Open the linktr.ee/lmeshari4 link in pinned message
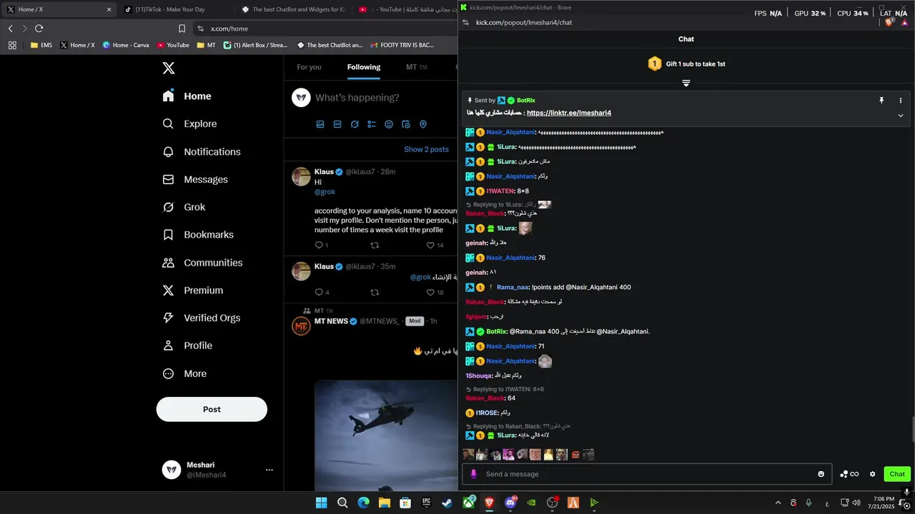 click(x=568, y=113)
